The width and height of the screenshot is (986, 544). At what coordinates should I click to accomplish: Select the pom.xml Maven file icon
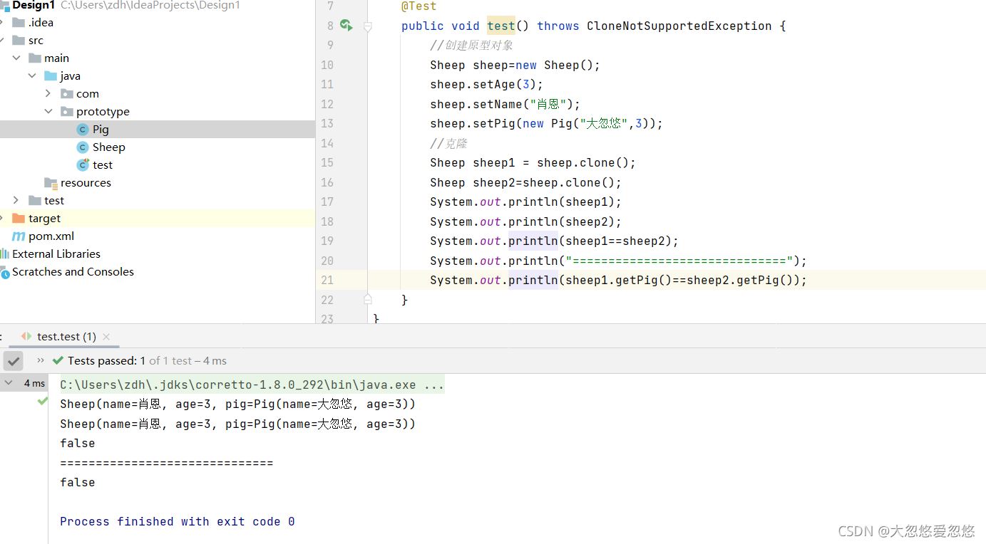19,236
